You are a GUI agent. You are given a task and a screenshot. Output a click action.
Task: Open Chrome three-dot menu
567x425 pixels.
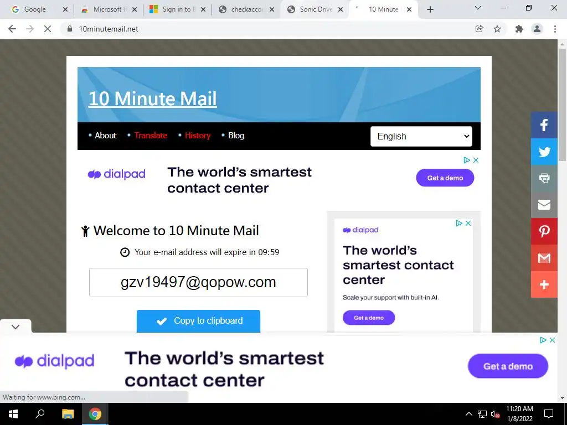point(555,29)
